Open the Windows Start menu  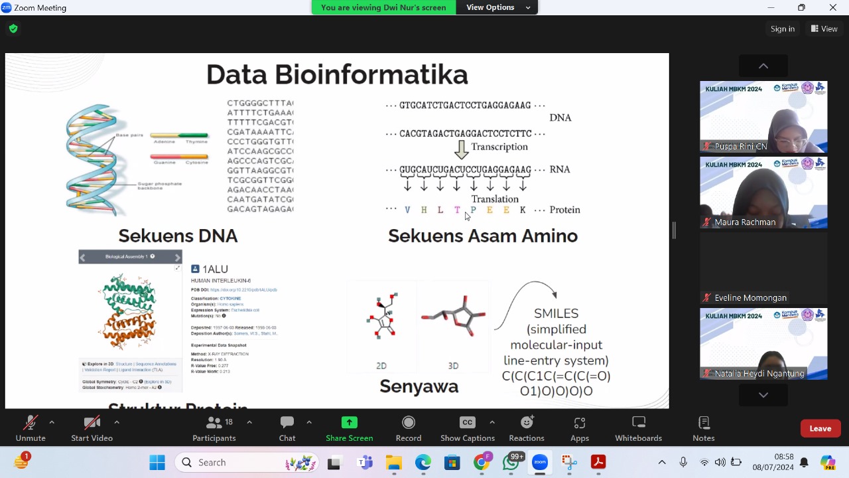157,462
